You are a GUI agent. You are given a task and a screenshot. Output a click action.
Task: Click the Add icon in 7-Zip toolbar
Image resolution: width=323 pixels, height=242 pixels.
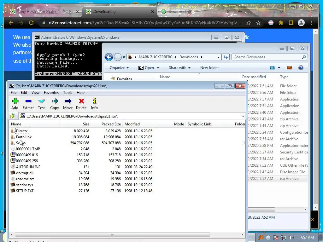(x=15, y=101)
